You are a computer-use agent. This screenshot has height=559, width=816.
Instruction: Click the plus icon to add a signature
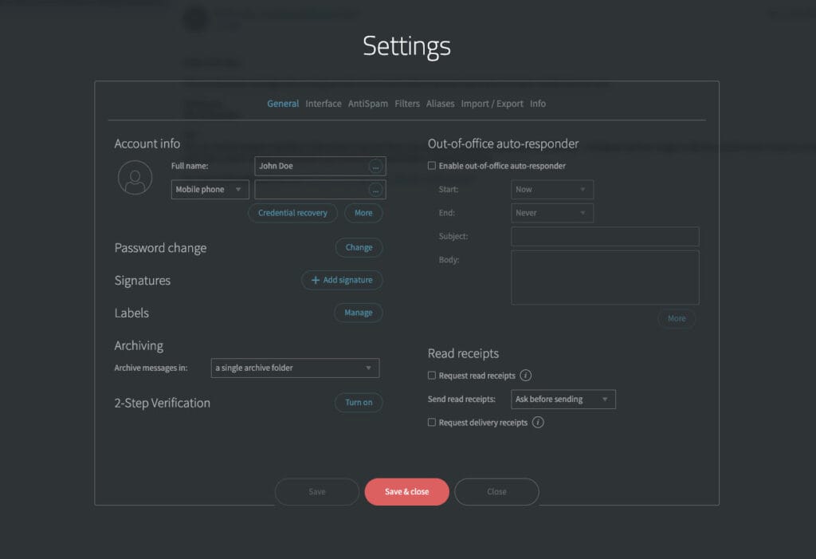coord(314,280)
